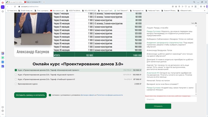208x117 pixels.
Task: Open bookmark «NO2O! The Definiti...»
Action: pyautogui.click(x=74, y=11)
